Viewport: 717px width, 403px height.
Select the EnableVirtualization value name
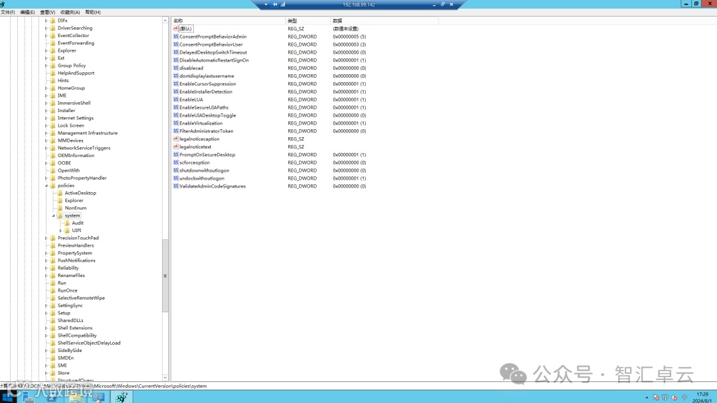point(200,123)
